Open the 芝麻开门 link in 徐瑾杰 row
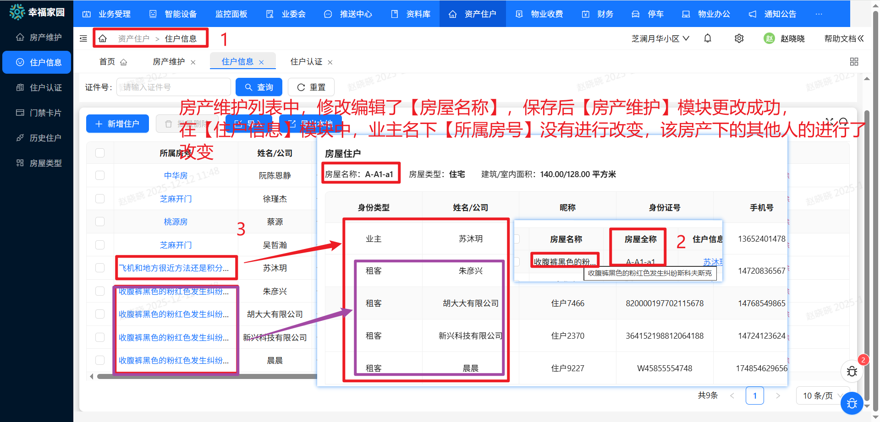The height and width of the screenshot is (422, 880). point(176,199)
